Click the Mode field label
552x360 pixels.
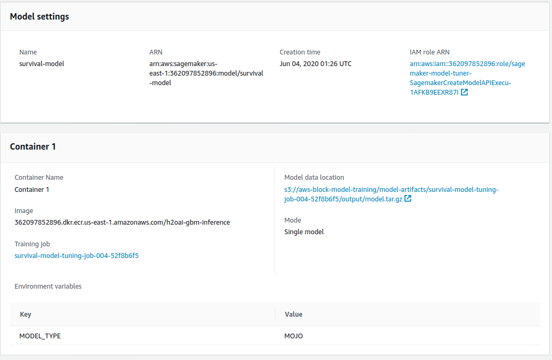(x=292, y=220)
